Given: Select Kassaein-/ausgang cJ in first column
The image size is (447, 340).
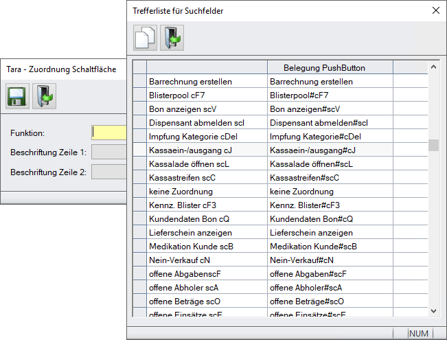Looking at the screenshot, I should [x=206, y=150].
